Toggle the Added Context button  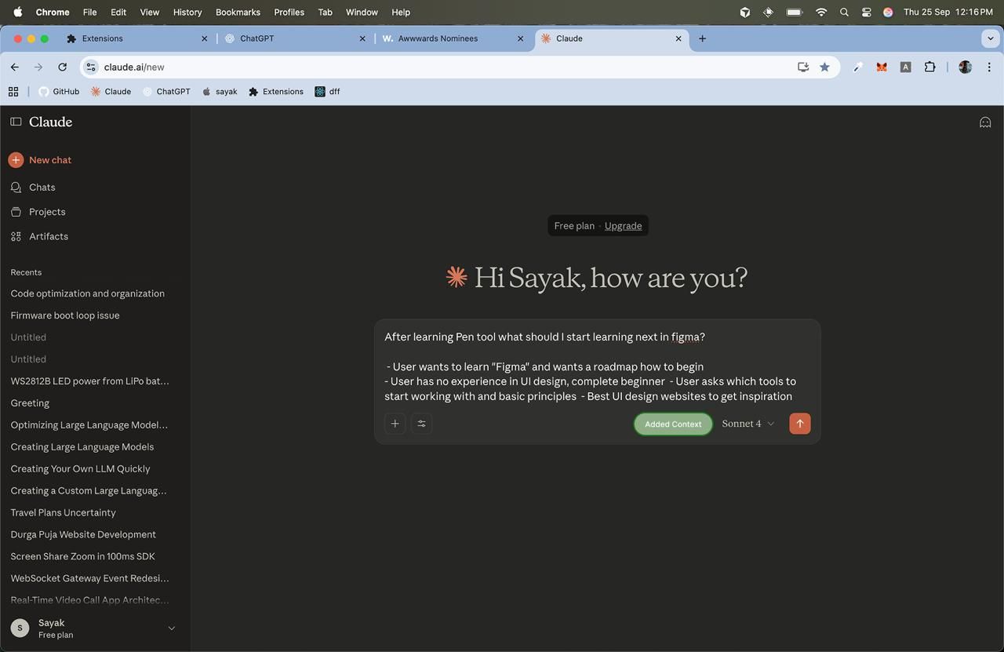673,424
